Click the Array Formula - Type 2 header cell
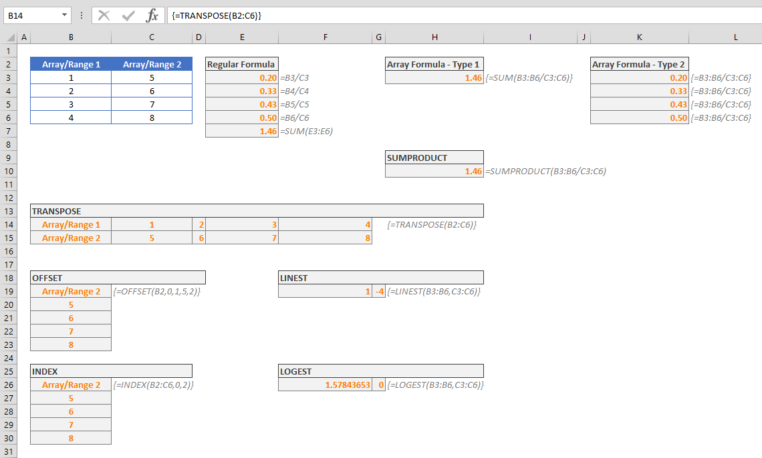 pyautogui.click(x=639, y=64)
